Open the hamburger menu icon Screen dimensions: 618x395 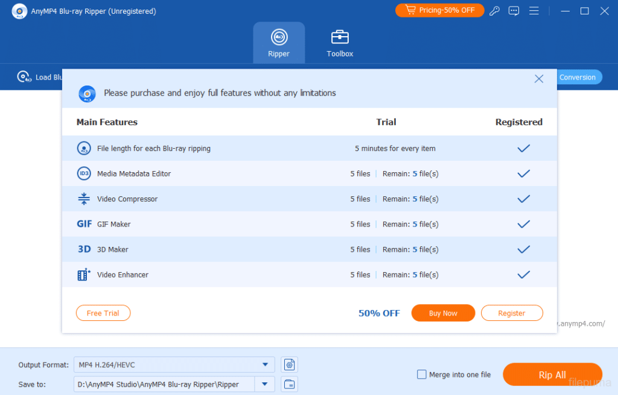[x=534, y=11]
